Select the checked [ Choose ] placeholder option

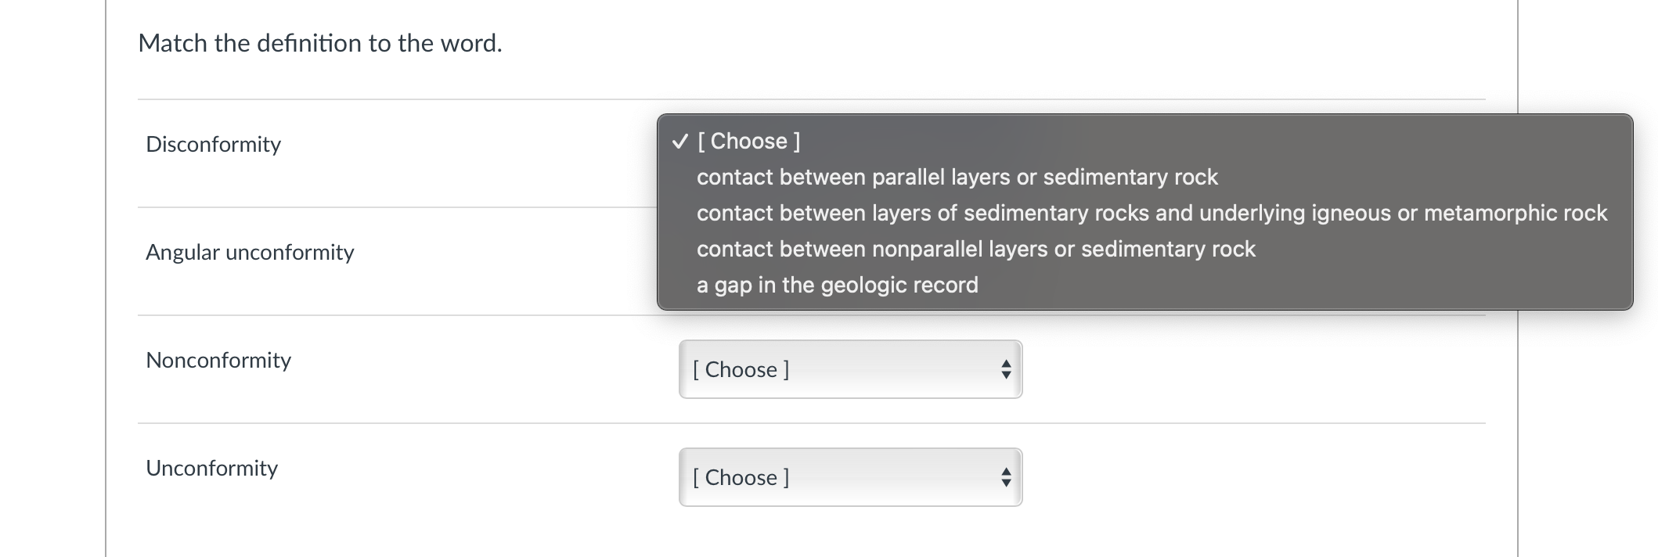748,142
